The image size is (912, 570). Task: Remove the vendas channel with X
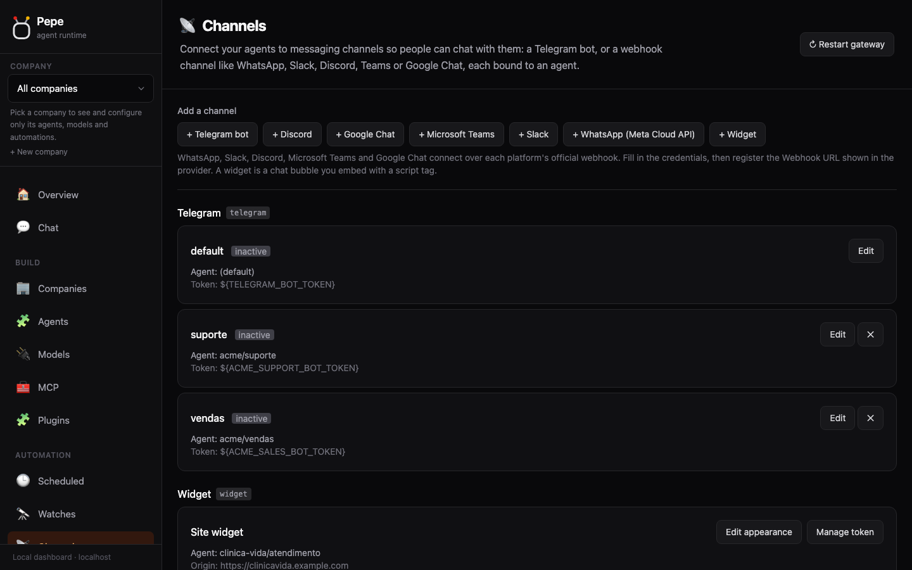coord(870,418)
